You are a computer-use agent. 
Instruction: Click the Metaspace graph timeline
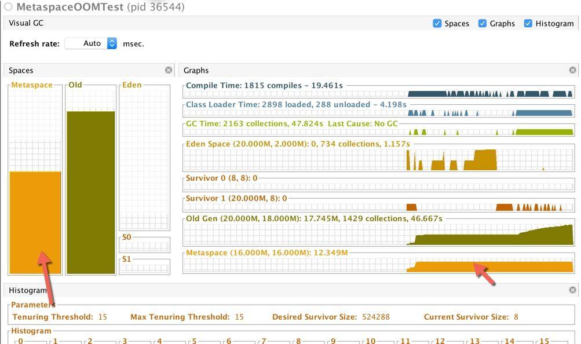tap(379, 266)
